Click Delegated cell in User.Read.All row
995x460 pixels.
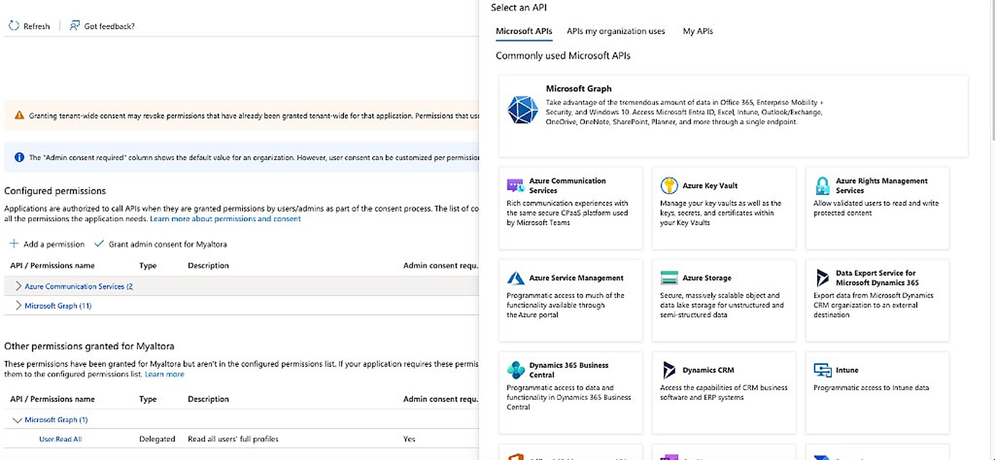(x=157, y=439)
